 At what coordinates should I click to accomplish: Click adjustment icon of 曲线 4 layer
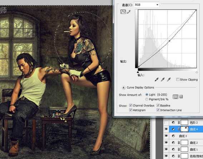click(173, 129)
